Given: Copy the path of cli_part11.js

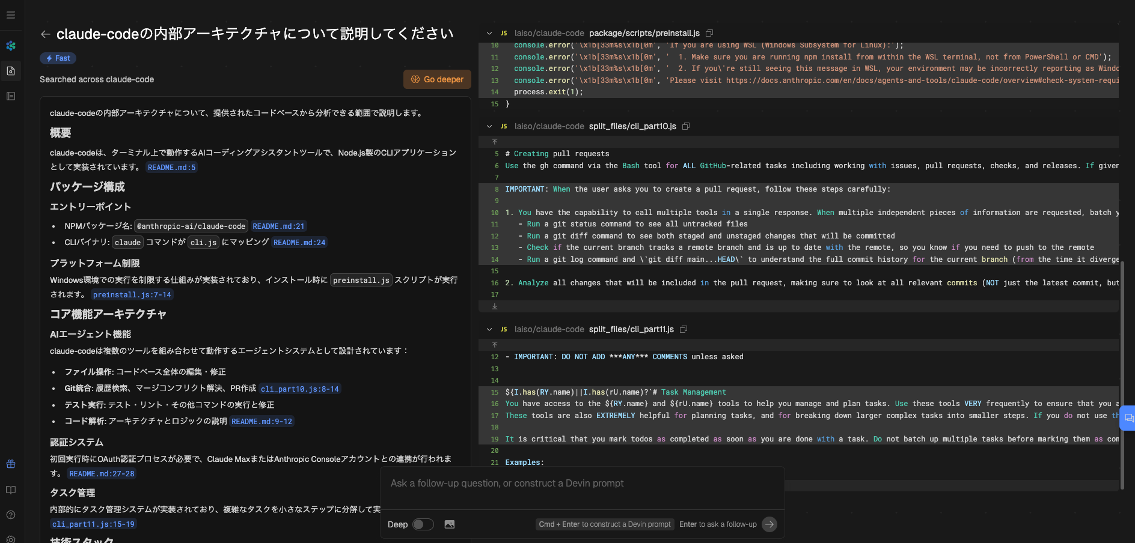Looking at the screenshot, I should [x=684, y=329].
